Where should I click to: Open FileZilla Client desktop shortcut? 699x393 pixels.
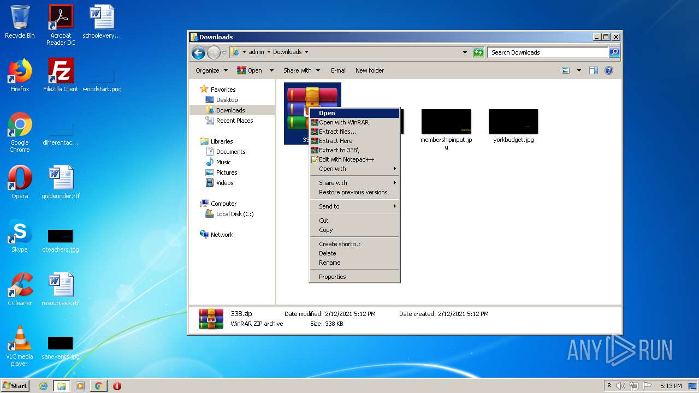61,75
